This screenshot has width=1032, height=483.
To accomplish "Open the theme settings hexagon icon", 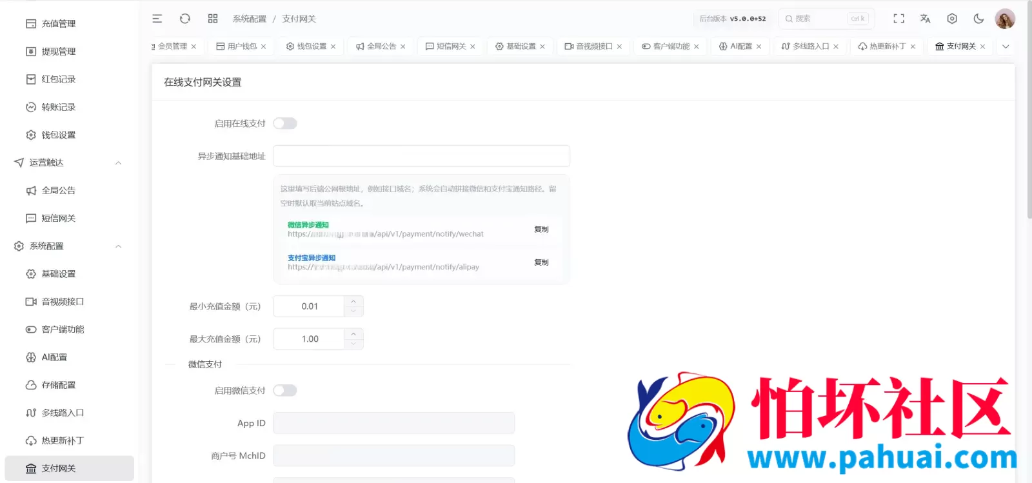I will [x=952, y=19].
